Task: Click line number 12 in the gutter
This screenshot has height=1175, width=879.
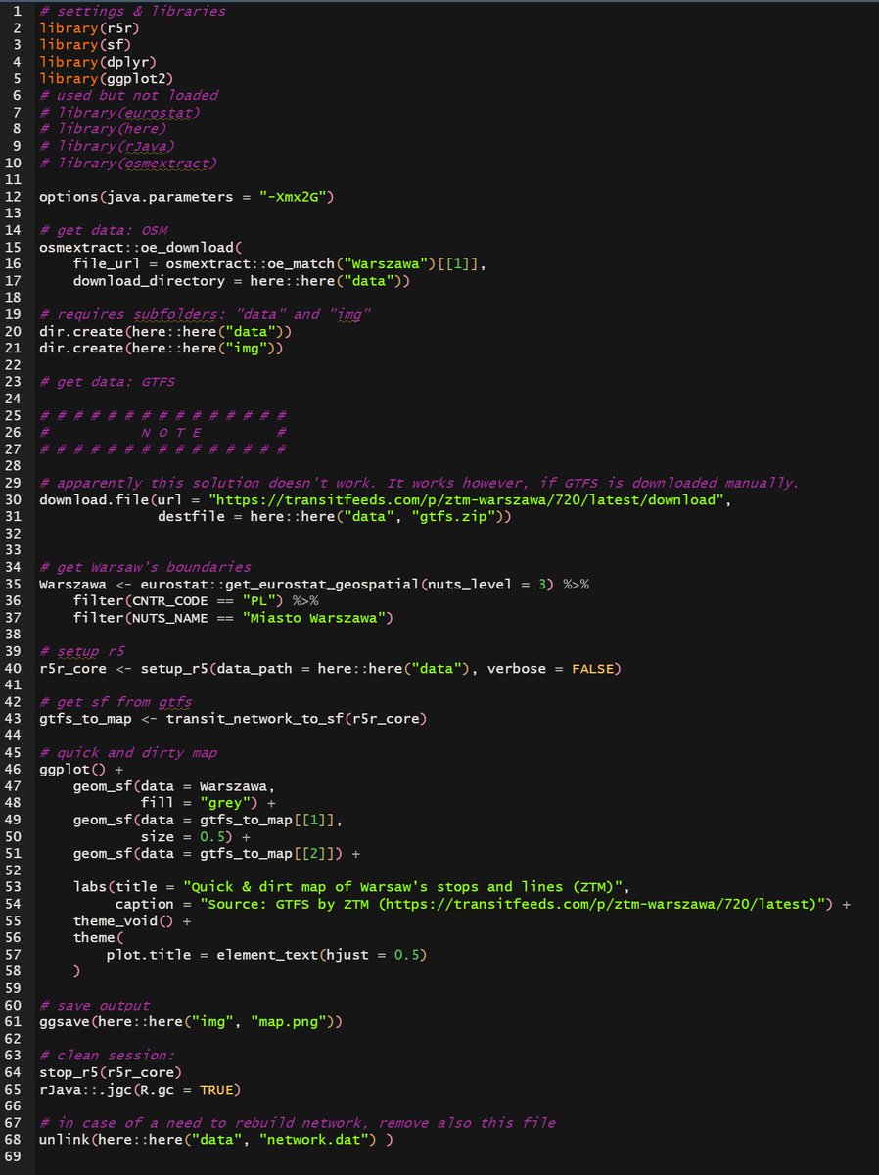Action: pos(12,196)
